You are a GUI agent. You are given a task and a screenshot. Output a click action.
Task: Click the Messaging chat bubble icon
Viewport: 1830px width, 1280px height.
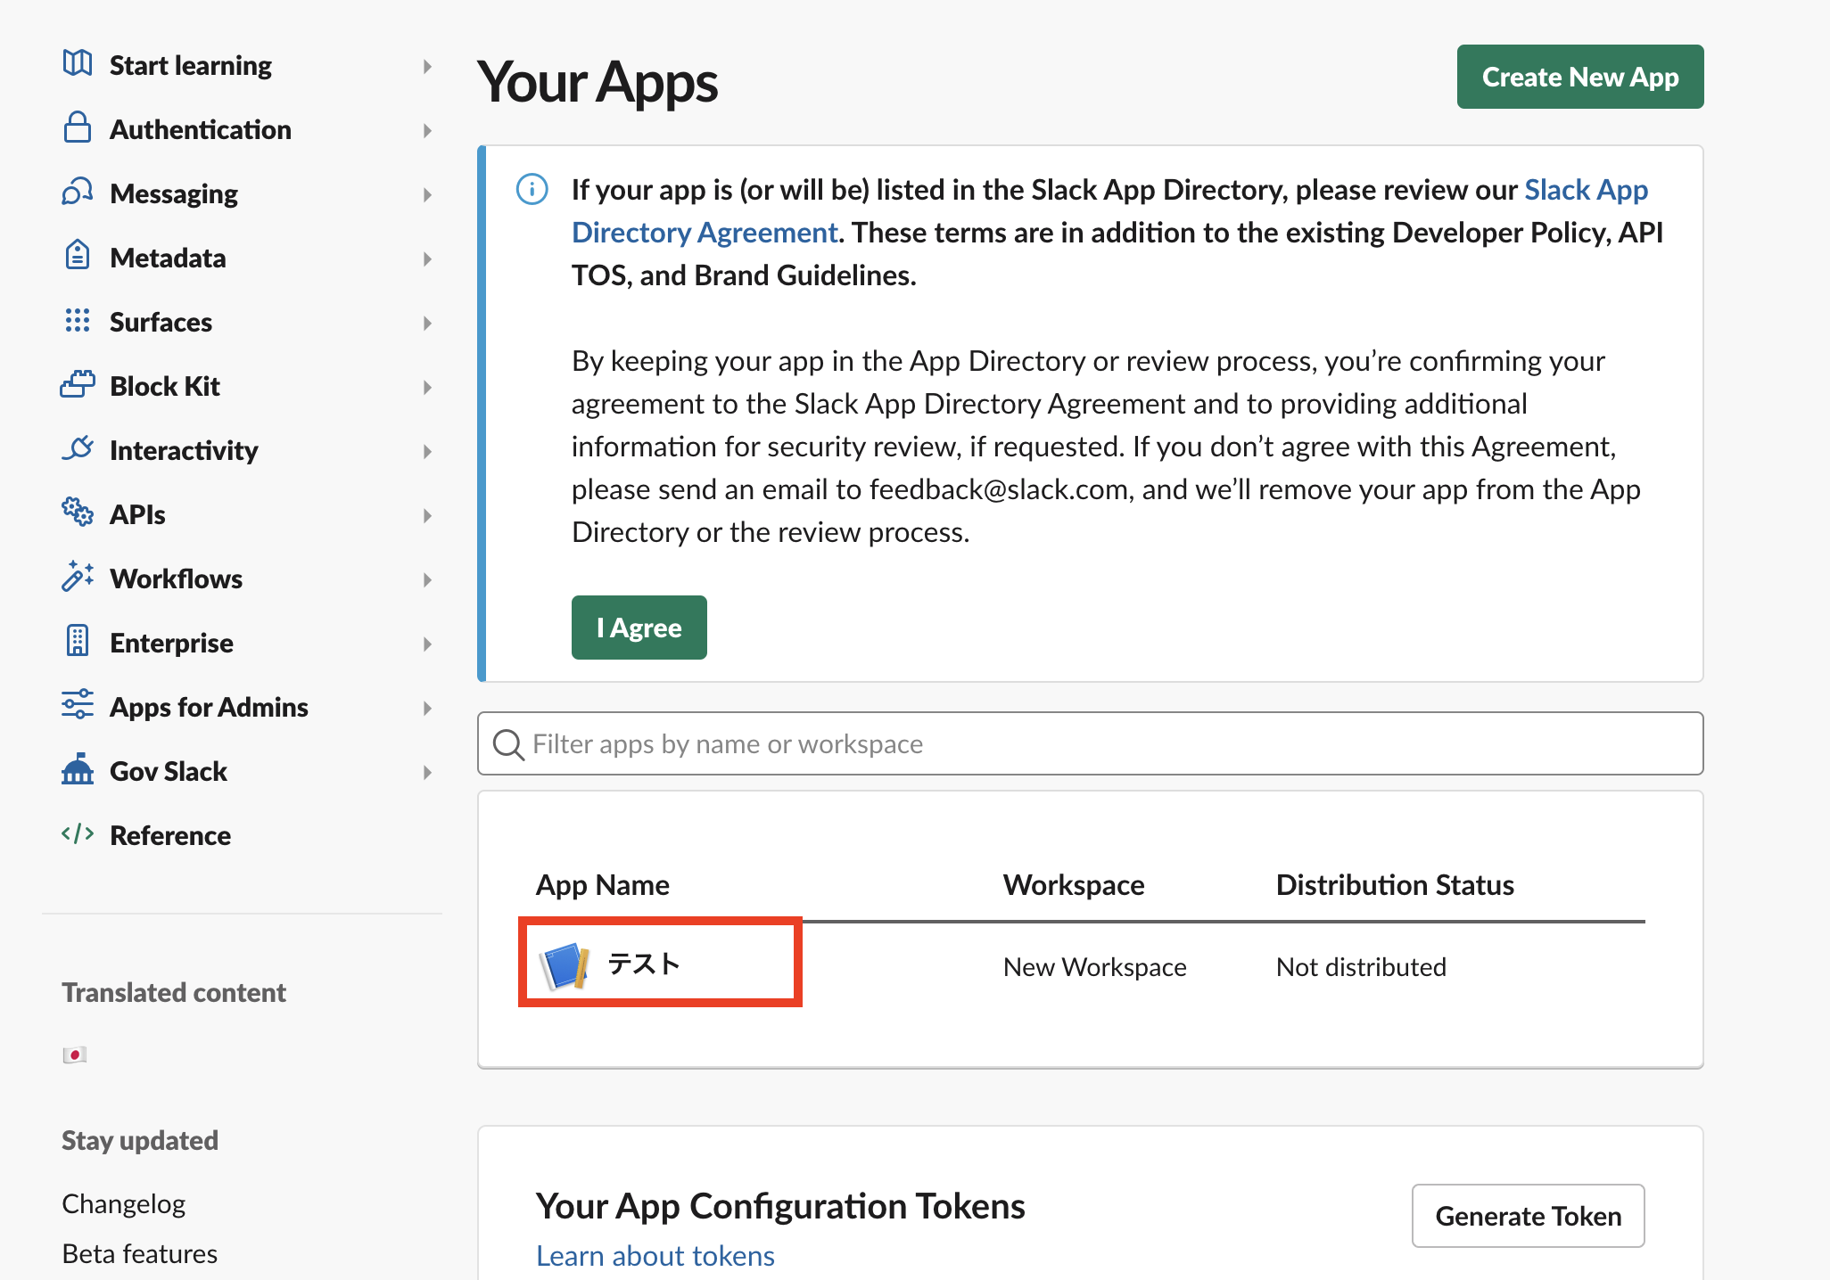click(x=78, y=192)
